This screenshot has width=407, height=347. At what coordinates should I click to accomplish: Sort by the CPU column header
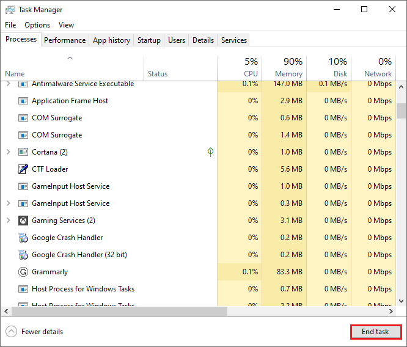tap(240, 68)
